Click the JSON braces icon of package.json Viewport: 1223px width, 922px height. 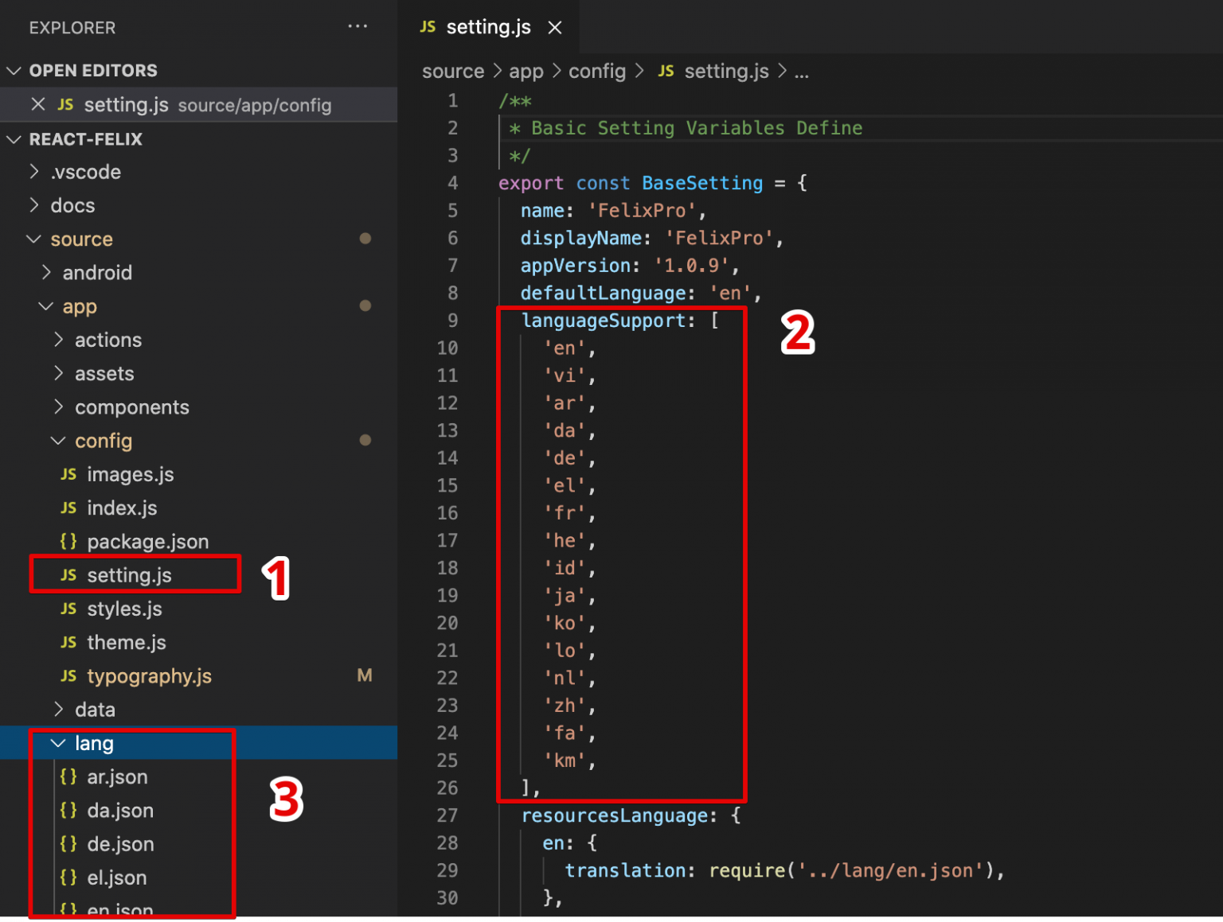pyautogui.click(x=68, y=541)
